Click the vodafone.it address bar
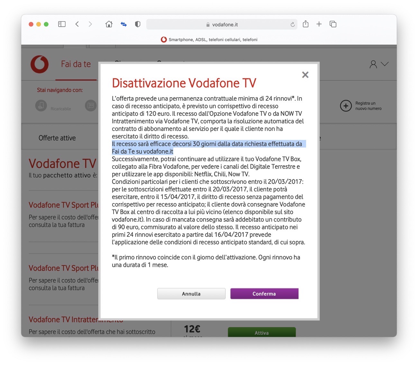418x365 pixels. (222, 24)
